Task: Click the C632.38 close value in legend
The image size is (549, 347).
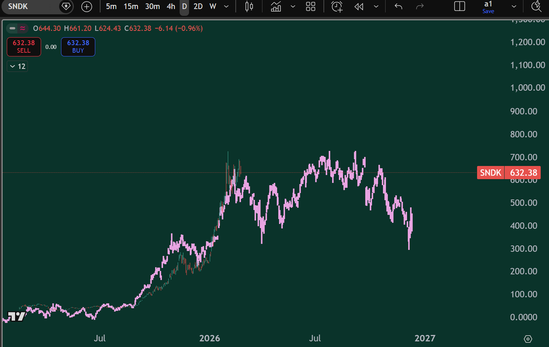Action: click(x=137, y=28)
